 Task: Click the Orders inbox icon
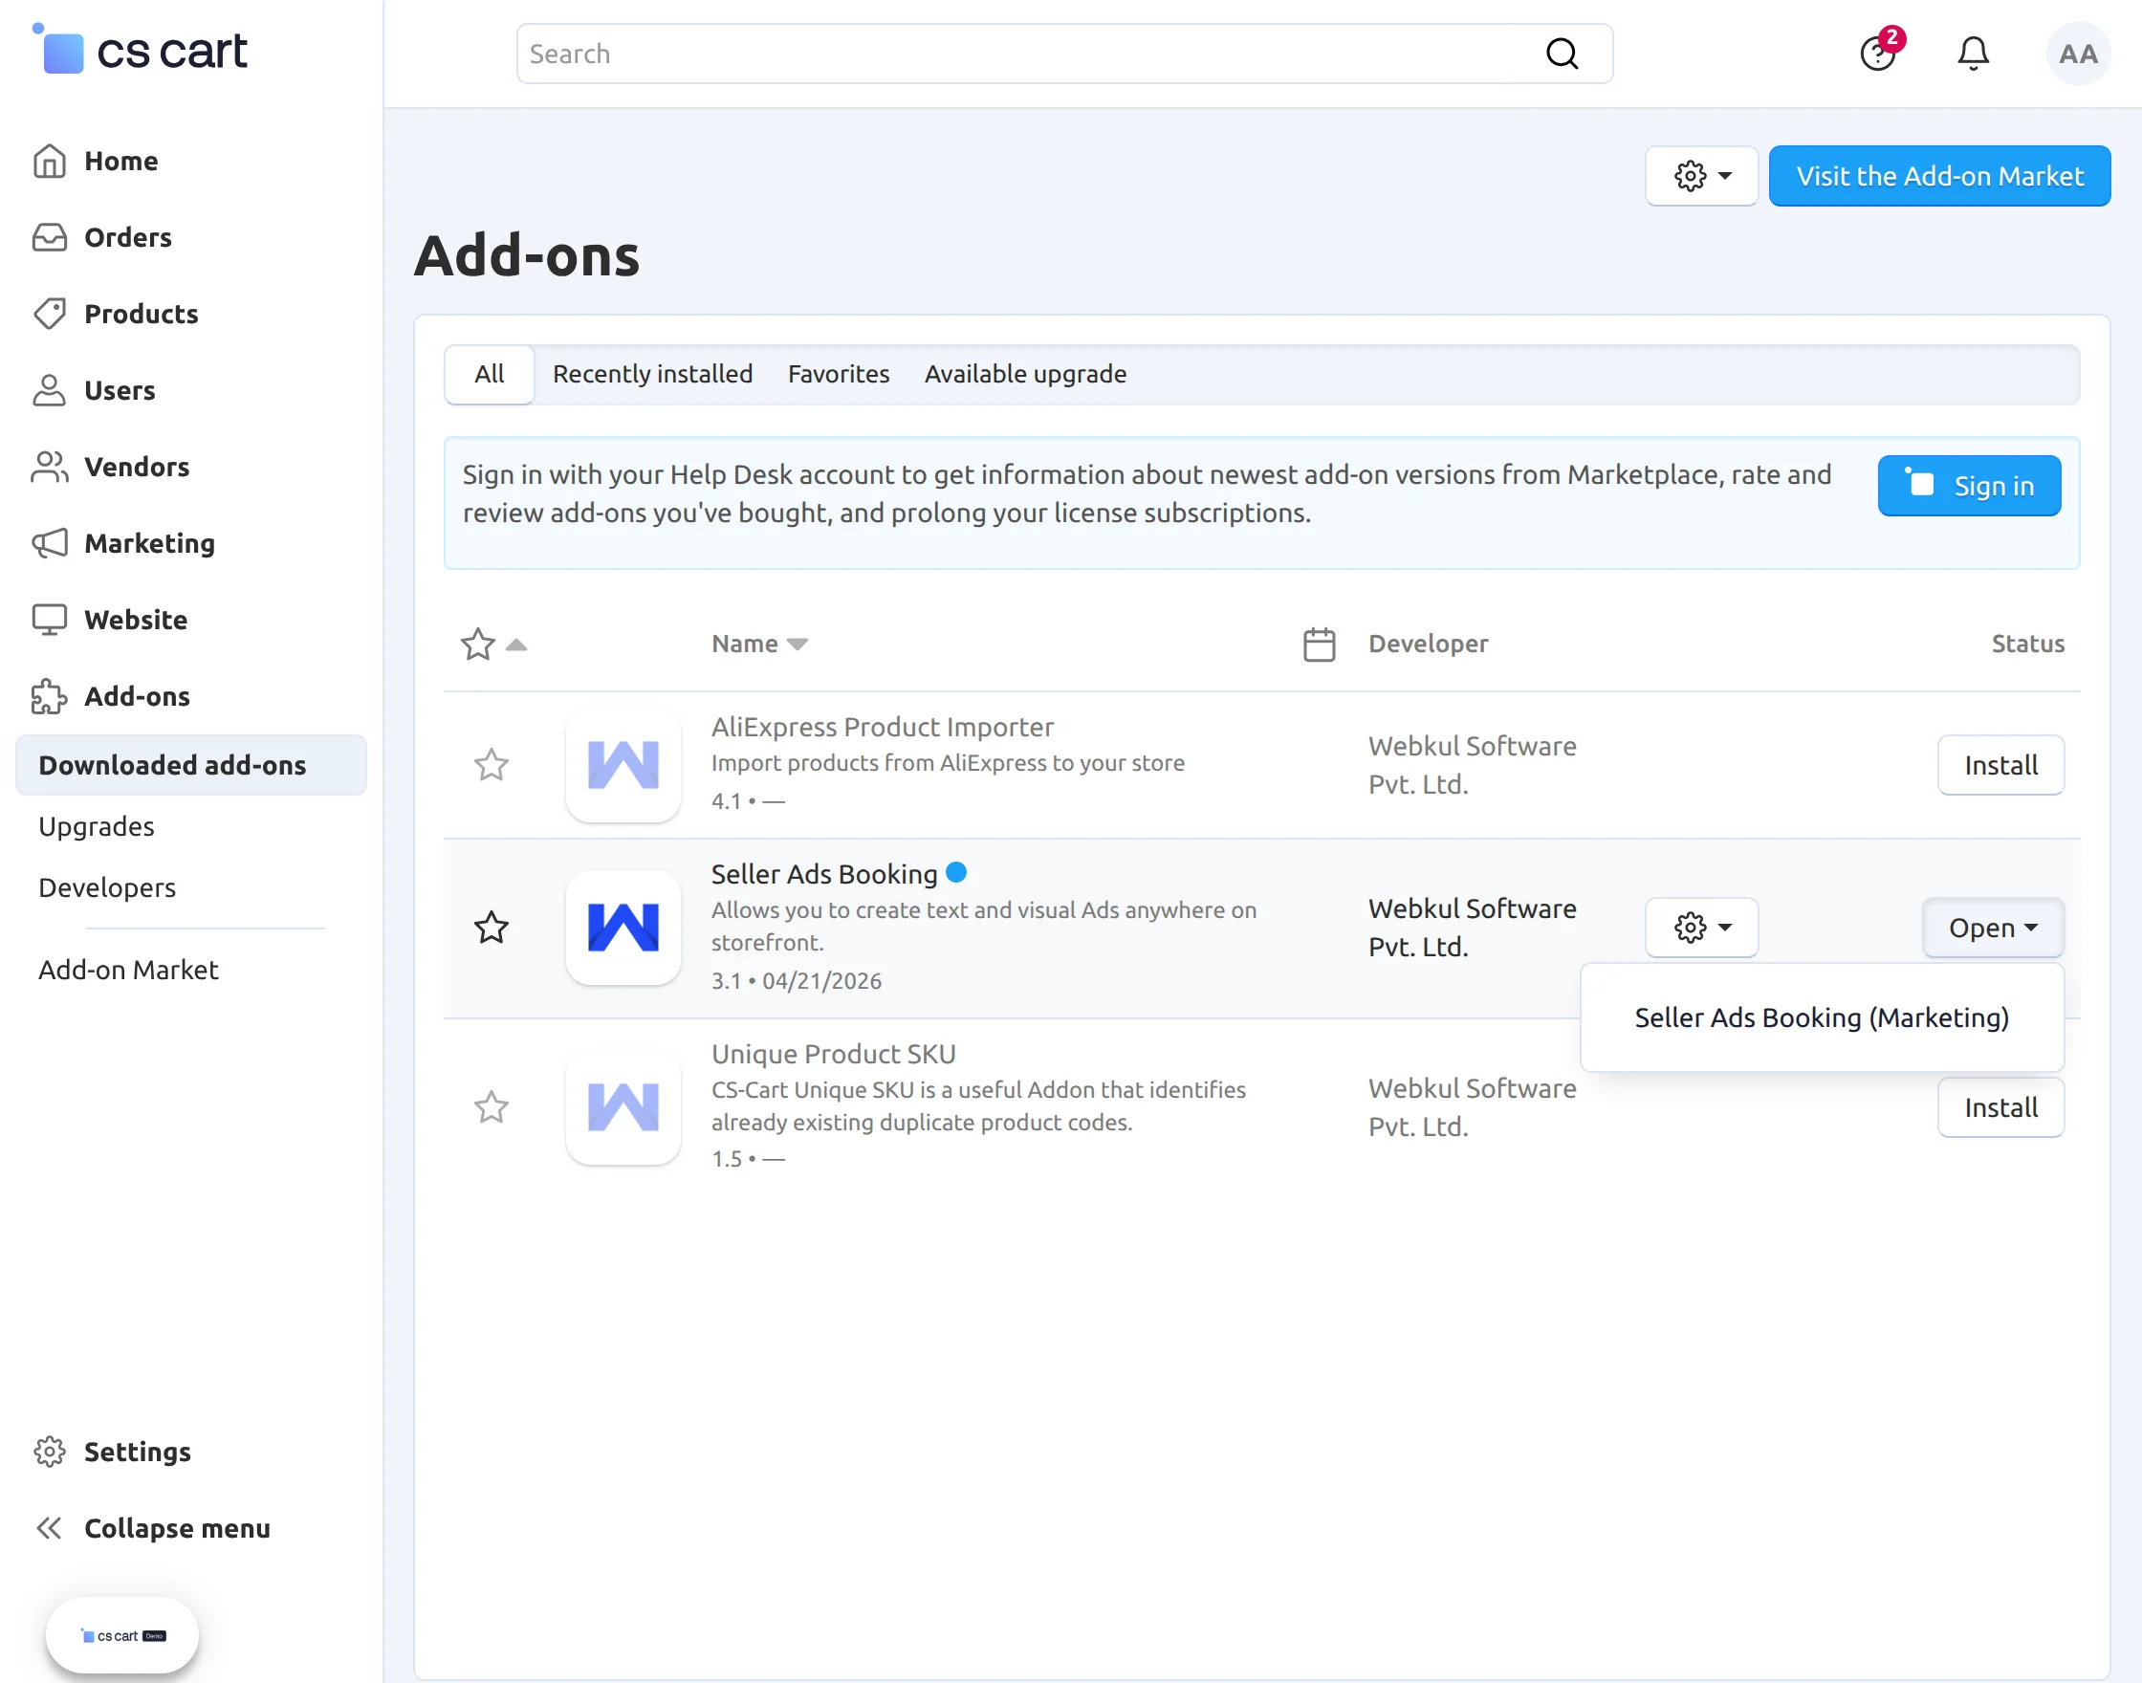(50, 237)
